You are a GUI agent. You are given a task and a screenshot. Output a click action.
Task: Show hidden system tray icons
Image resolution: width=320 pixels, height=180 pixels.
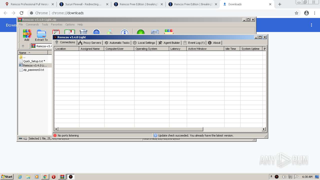coord(271,176)
